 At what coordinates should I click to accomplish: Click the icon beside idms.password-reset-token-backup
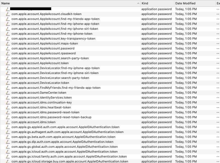point(8,117)
